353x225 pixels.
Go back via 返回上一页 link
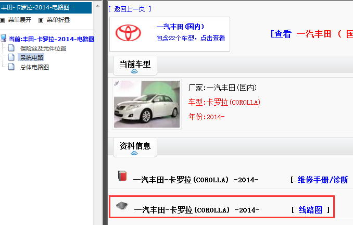click(x=130, y=9)
